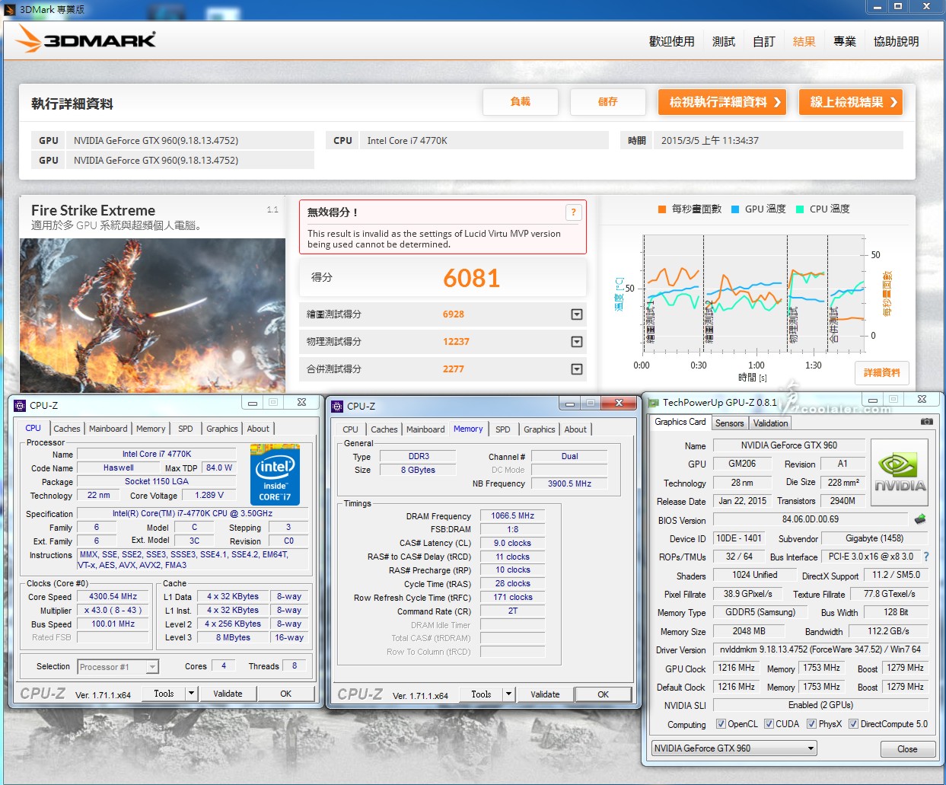The image size is (946, 785).
Task: Click the GPU-Z BIOS save chip icon
Action: click(x=920, y=519)
